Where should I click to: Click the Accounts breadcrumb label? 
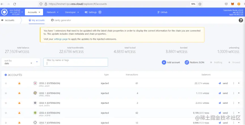point(10,20)
